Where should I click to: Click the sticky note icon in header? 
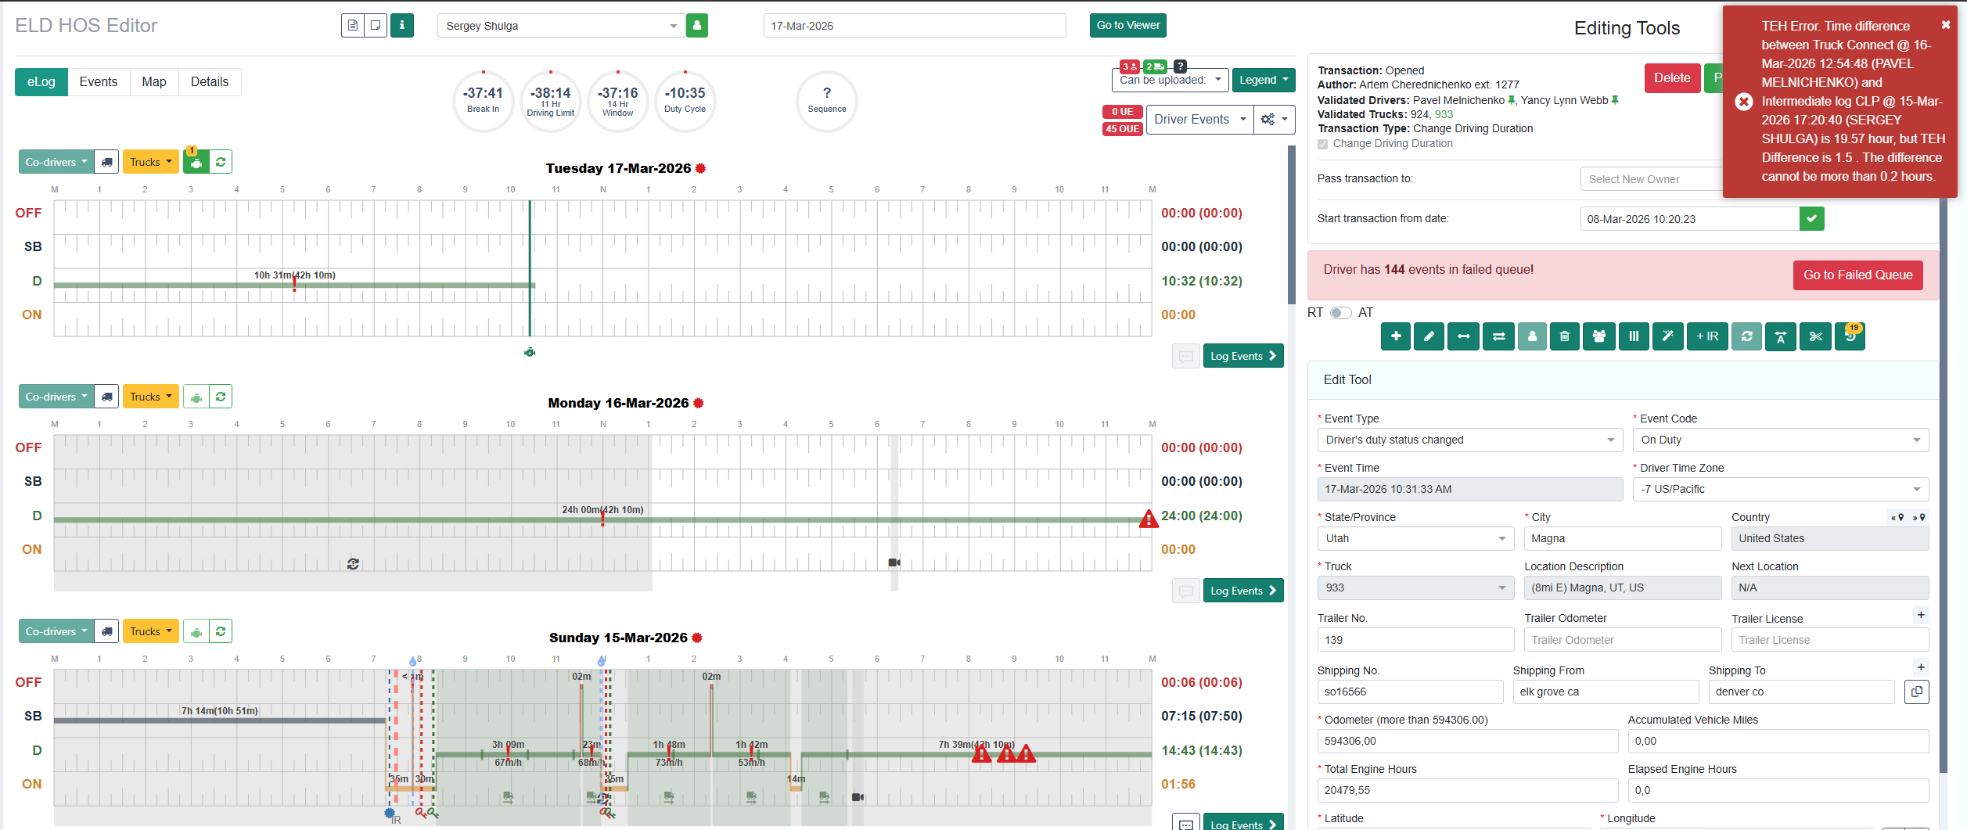click(x=376, y=26)
